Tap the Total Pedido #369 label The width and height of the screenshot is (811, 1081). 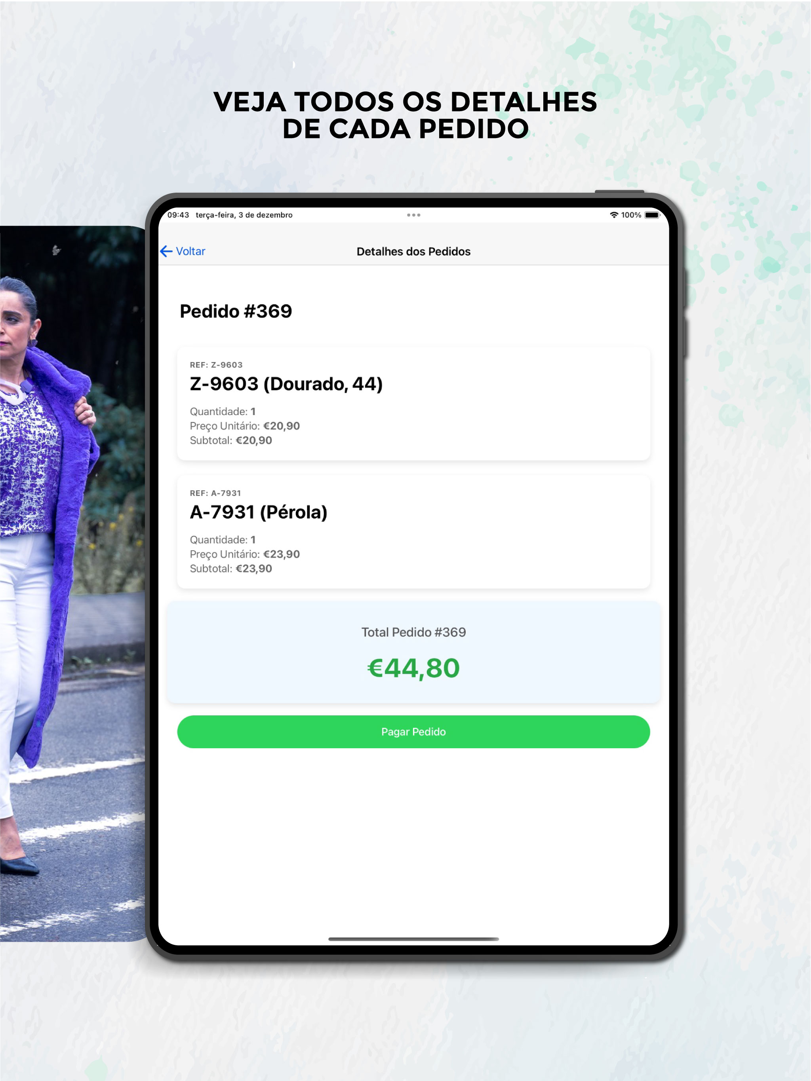413,632
